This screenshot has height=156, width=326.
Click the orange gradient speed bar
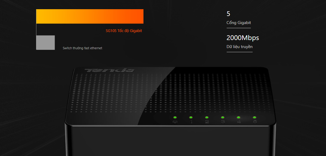point(90,16)
